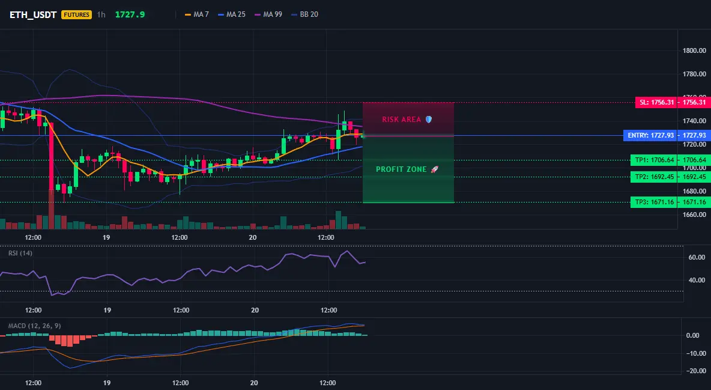
Task: Click date 20 on RSI pane time axis
Action: pos(255,310)
